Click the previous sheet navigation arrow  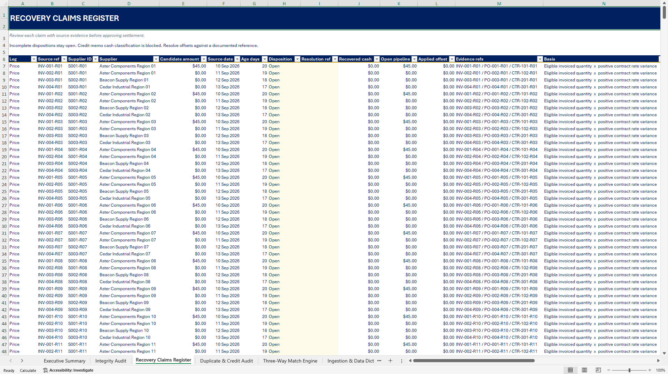pos(11,361)
